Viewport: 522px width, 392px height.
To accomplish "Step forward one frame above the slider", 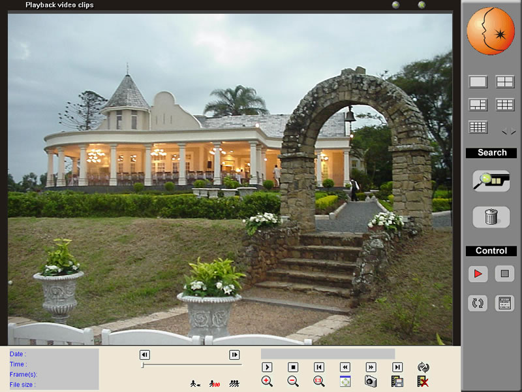I will (x=234, y=355).
